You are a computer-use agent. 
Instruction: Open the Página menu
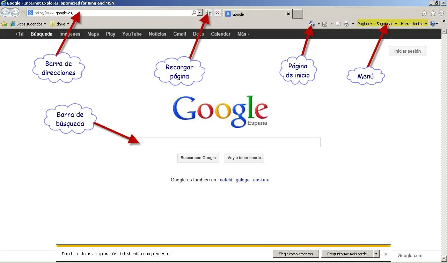(x=365, y=24)
